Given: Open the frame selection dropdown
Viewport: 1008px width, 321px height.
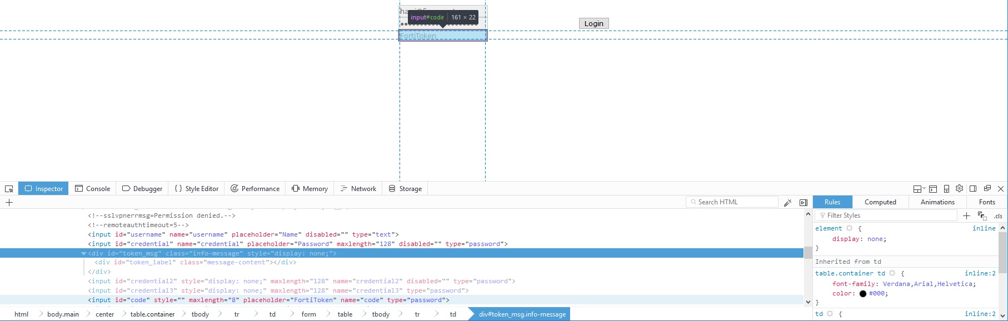Looking at the screenshot, I should point(919,189).
